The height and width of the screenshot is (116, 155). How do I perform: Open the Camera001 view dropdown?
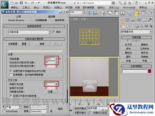(x=39, y=111)
